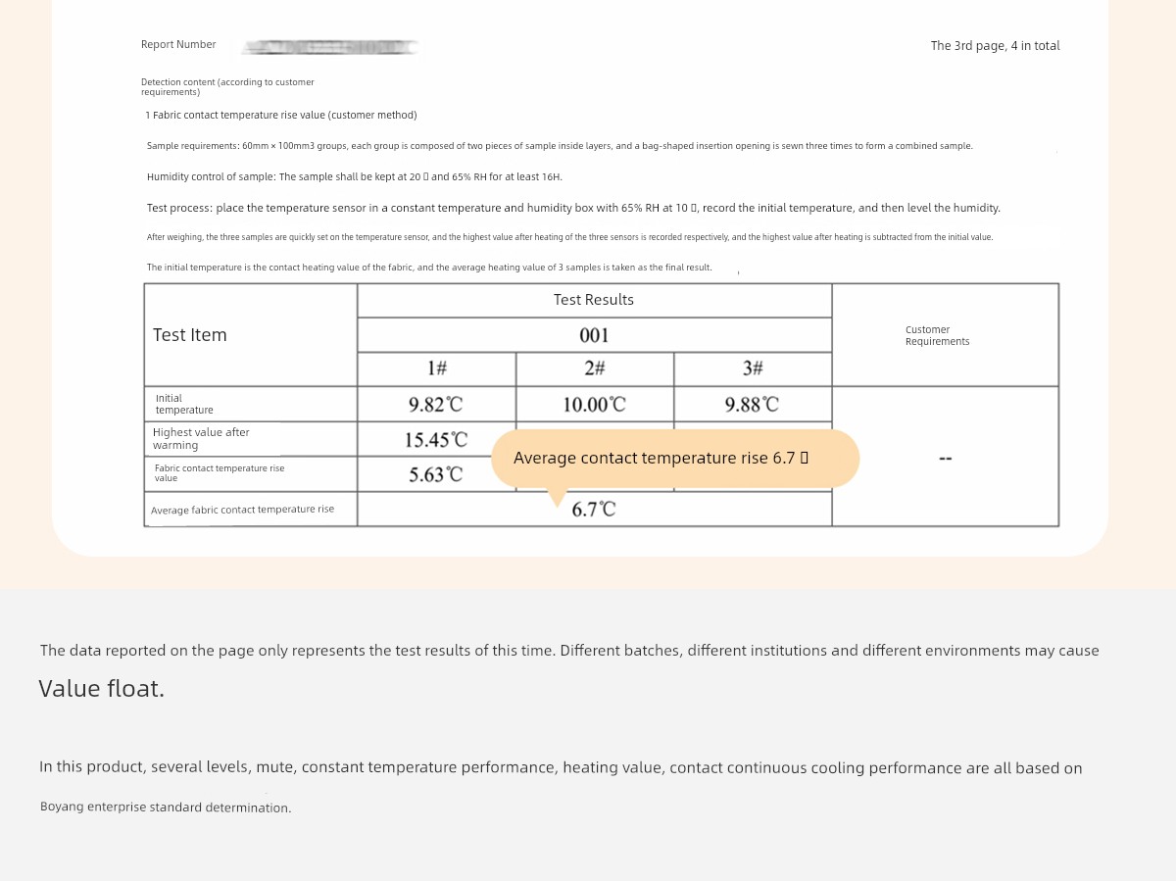
Task: Click the "Customer Requirements" column header
Action: tap(938, 335)
